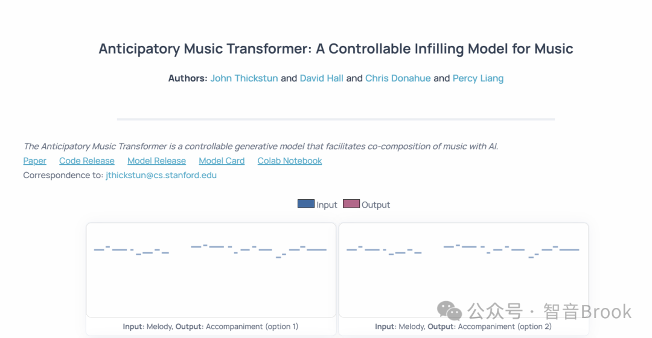Visit author Chris Donahue's page
Viewport: 652px width, 338px height.
[x=398, y=78]
